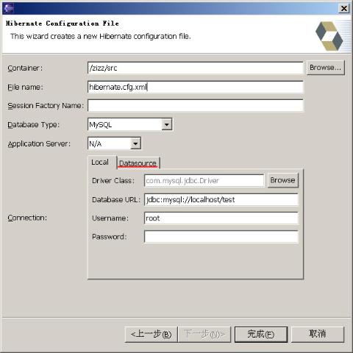Click the 下一步(N)> next button
Screen dimensions: 353x353
204,334
